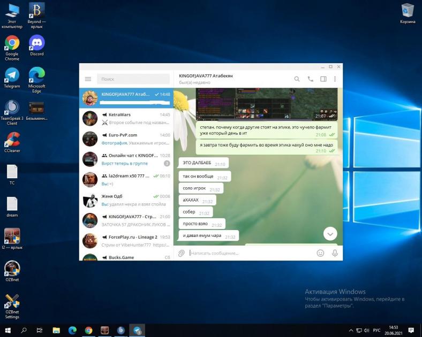Open the three-dot chat options menu

pos(335,79)
